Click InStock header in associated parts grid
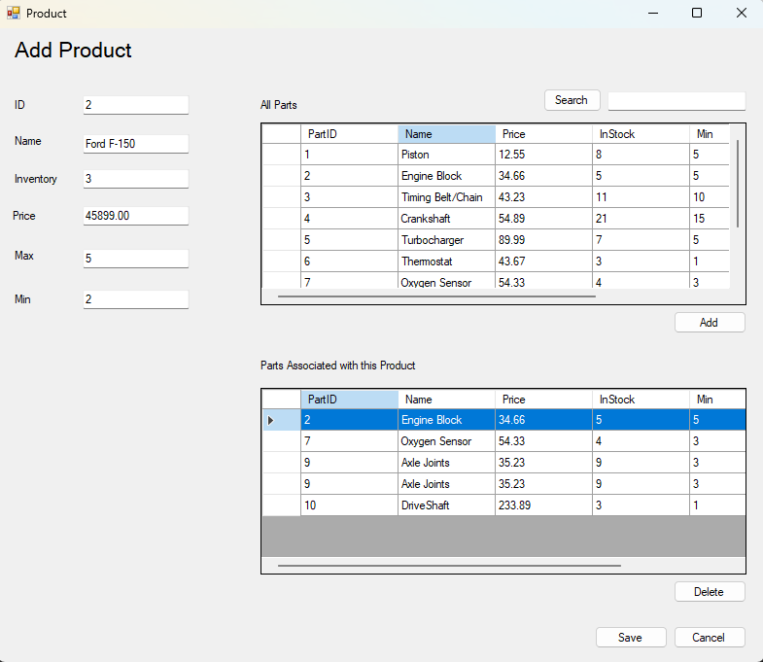Screen dimensions: 763x662 pos(642,400)
